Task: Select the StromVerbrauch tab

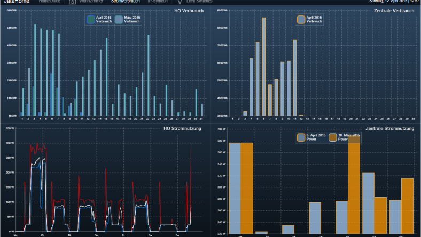Action: click(x=126, y=2)
